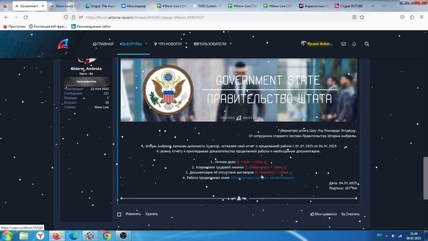This screenshot has width=428, height=241.
Task: Open the /stats + /time link
Action: [251, 162]
